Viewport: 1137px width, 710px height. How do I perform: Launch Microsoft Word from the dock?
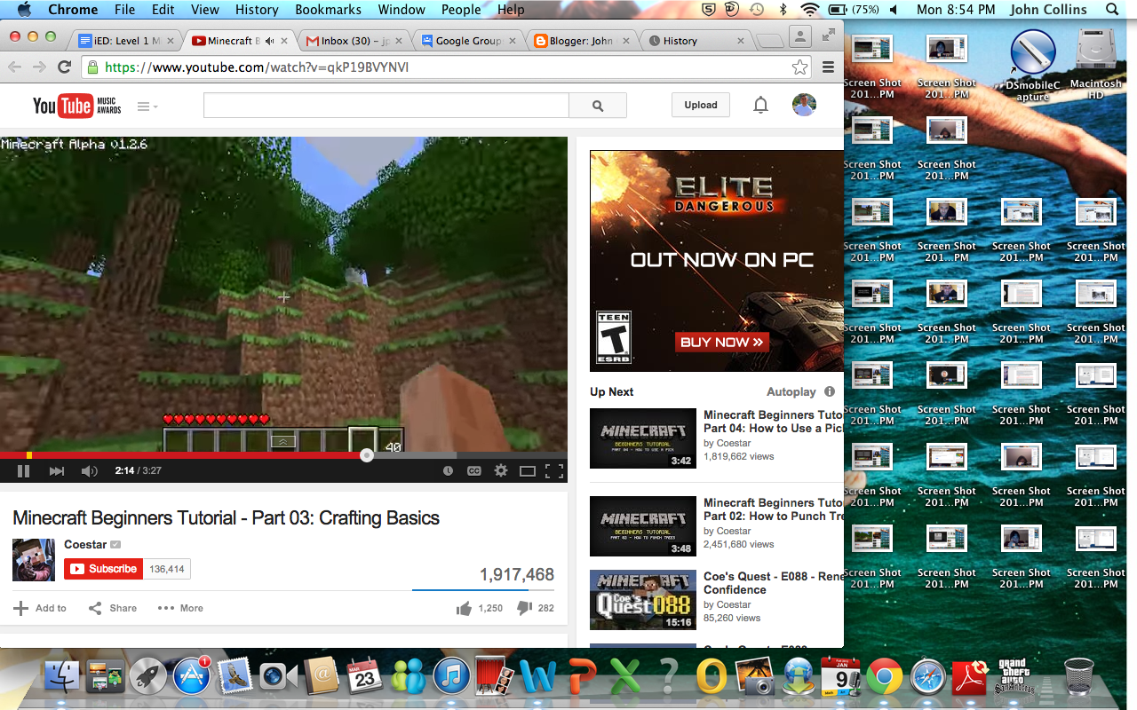click(x=538, y=678)
